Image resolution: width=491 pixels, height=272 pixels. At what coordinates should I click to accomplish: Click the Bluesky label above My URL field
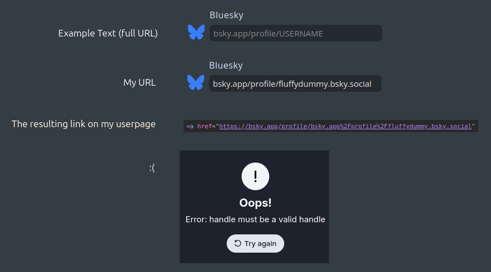pyautogui.click(x=226, y=66)
